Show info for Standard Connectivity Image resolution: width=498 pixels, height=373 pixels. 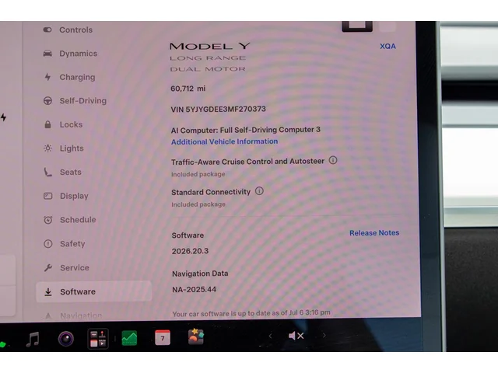259,191
